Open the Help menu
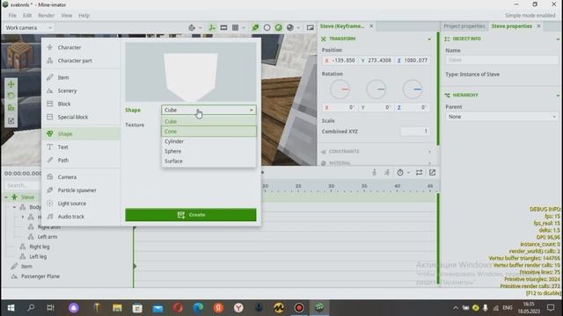The image size is (563, 316). pyautogui.click(x=84, y=16)
